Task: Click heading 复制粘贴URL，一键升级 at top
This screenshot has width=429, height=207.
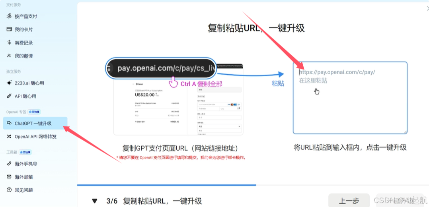Action: 256,28
